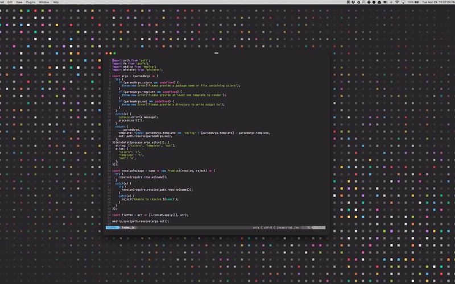
Task: Minimize the vim window with the yellow button
Action: point(110,53)
